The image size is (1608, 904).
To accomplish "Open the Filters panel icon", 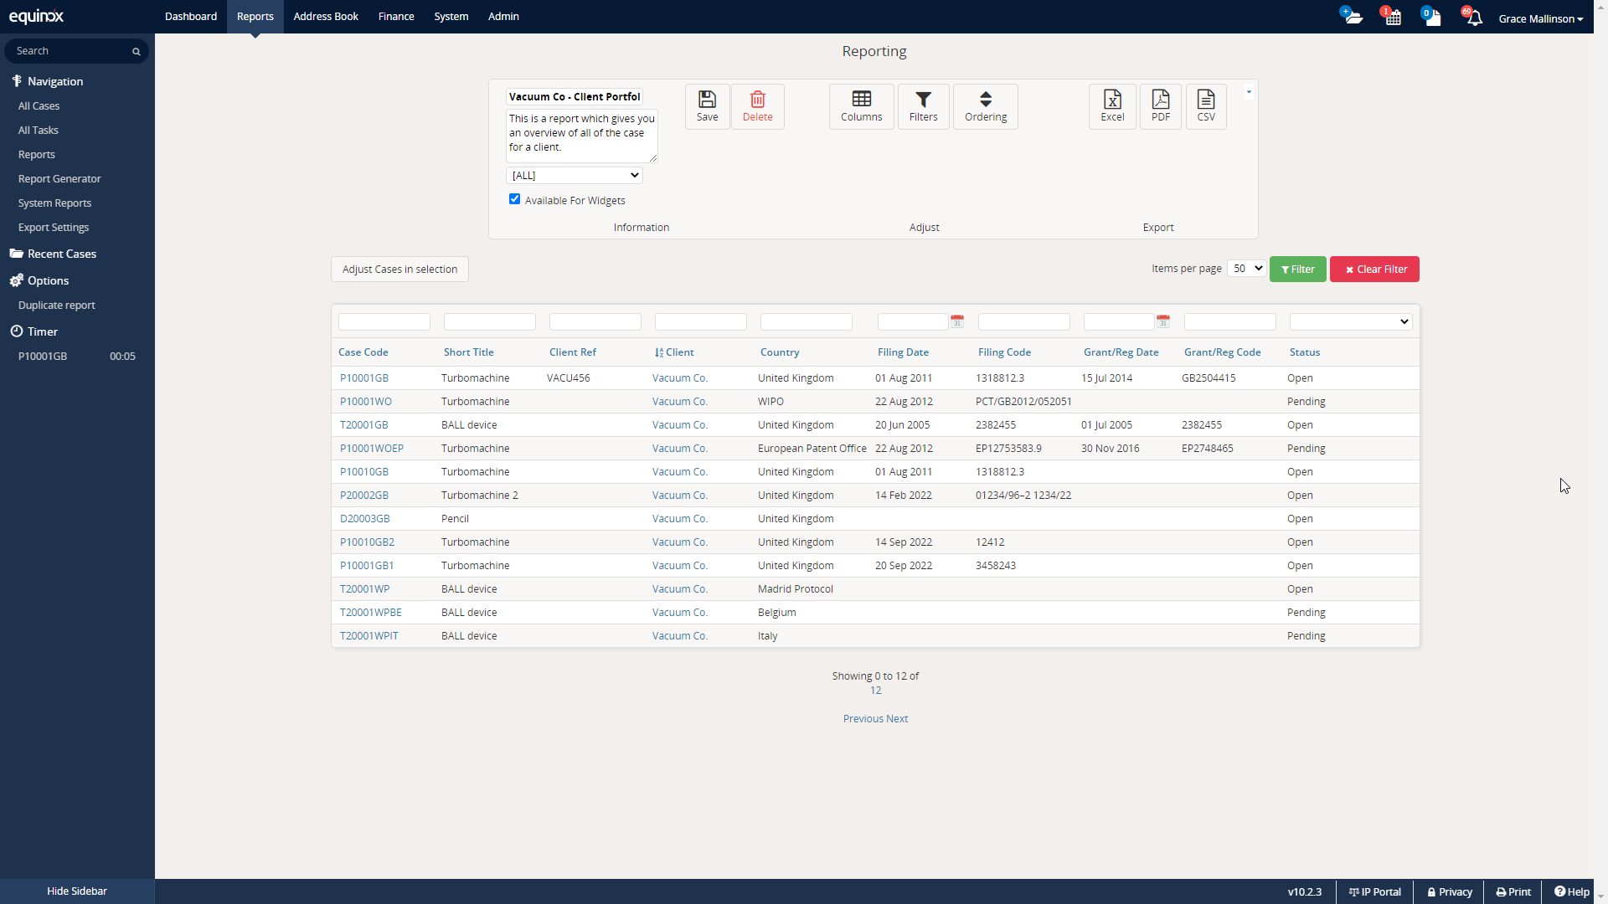I will (923, 106).
